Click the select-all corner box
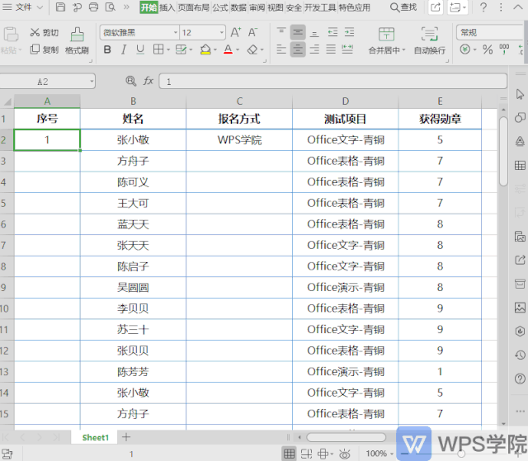This screenshot has height=461, width=528. pos(7,101)
